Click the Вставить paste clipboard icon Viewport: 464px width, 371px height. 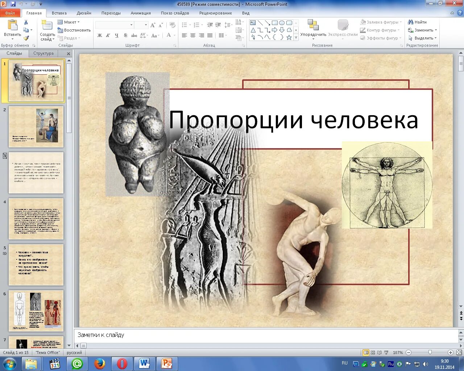pos(12,25)
